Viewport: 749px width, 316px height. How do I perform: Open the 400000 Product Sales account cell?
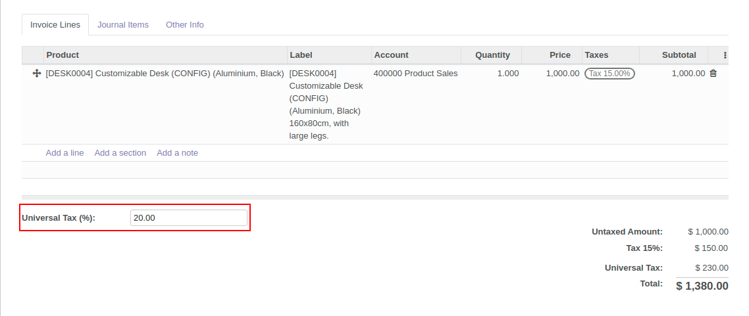click(x=415, y=74)
